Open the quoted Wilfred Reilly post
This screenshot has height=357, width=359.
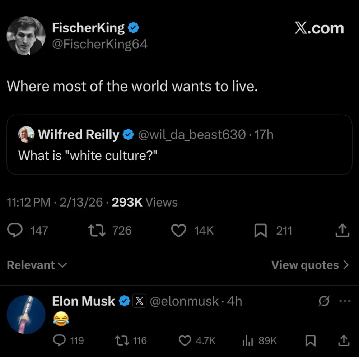(x=179, y=145)
